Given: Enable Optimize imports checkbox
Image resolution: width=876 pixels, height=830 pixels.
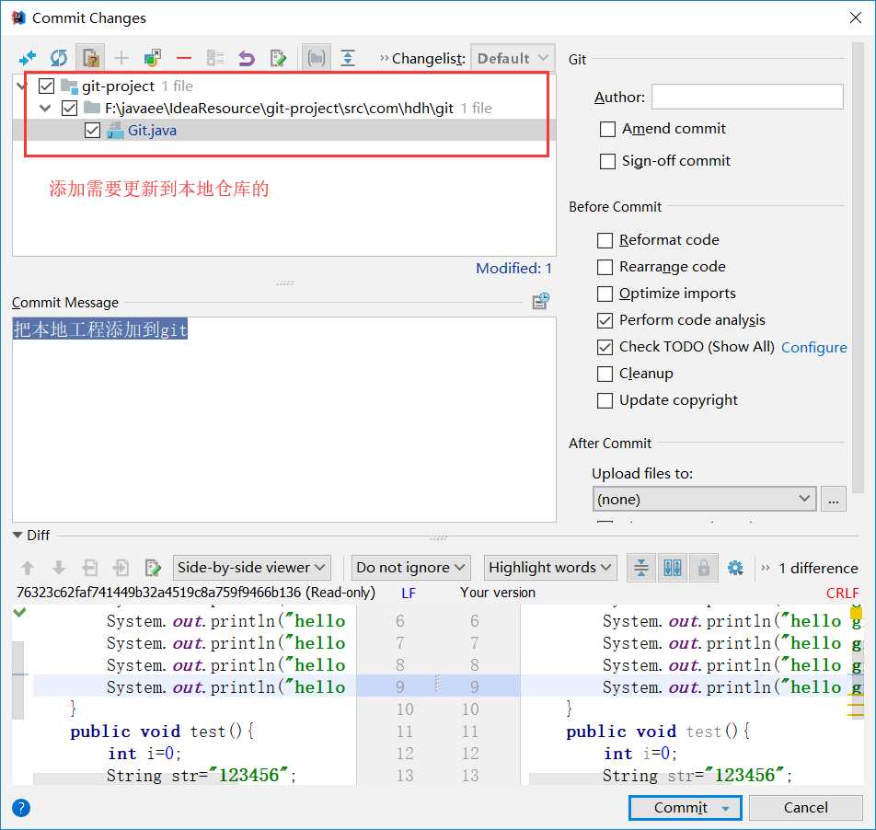Looking at the screenshot, I should click(605, 294).
